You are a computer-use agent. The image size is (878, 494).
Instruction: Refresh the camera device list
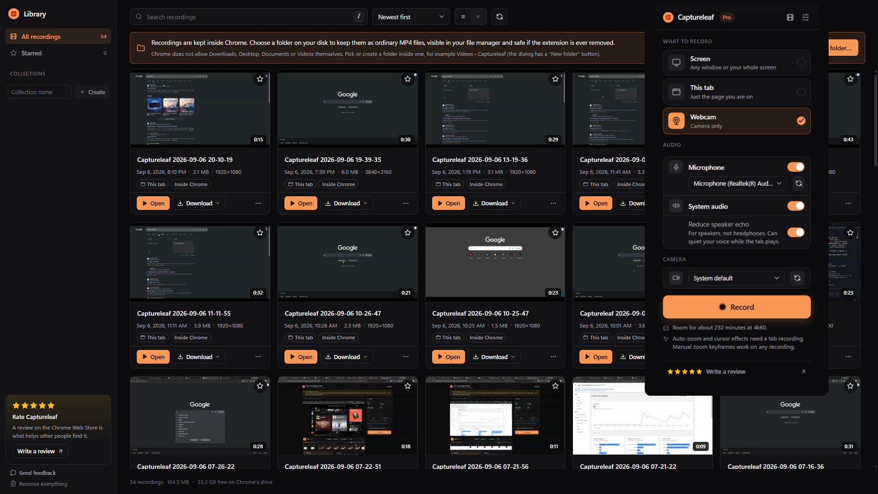797,278
